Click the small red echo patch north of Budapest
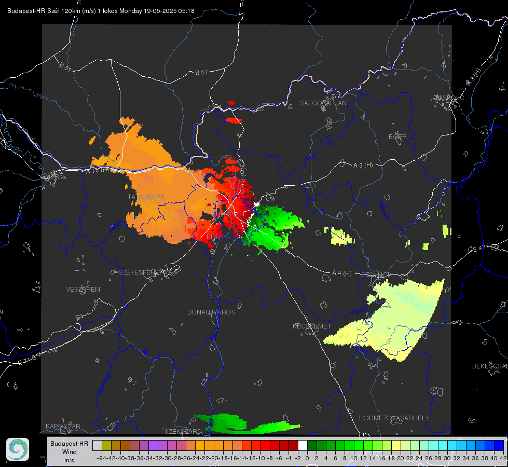The image size is (508, 467). [x=234, y=120]
